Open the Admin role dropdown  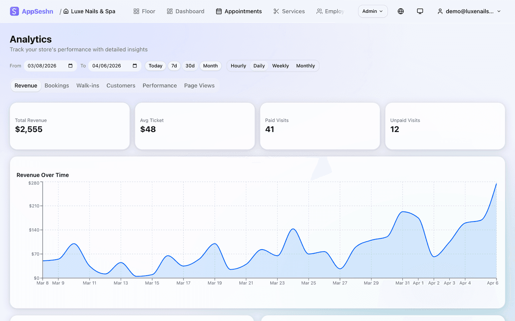[373, 11]
